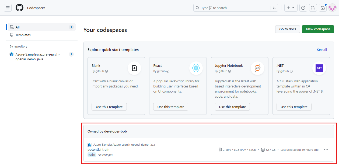This screenshot has height=165, width=339.
Task: Click the New codespace button
Action: pyautogui.click(x=318, y=29)
